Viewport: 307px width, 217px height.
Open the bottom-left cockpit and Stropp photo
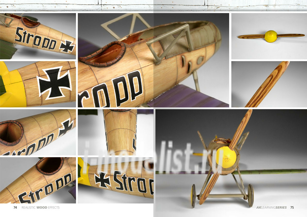coord(38,180)
